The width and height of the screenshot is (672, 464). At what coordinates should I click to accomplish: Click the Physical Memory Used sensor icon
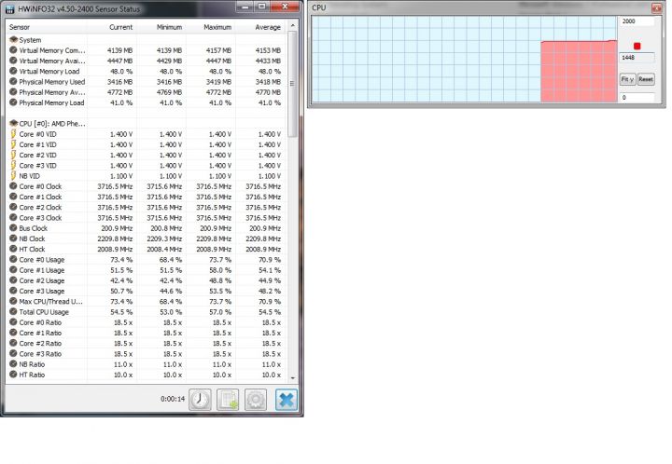tap(13, 82)
